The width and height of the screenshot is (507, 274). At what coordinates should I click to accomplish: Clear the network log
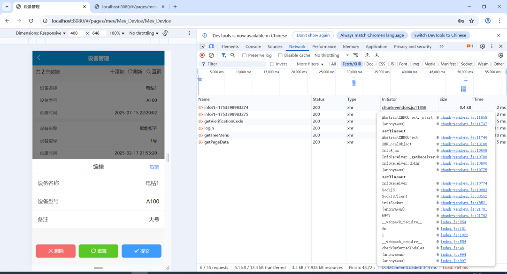pyautogui.click(x=211, y=55)
